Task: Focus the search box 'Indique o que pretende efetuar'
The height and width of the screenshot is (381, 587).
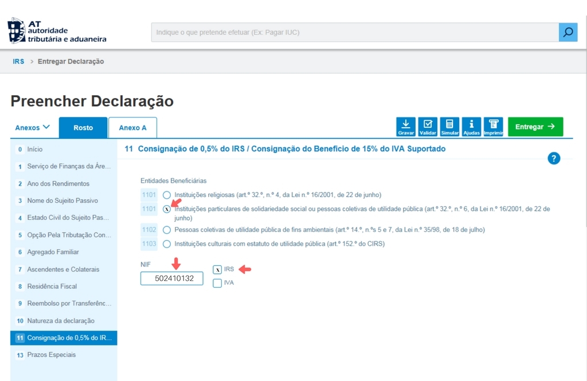Action: 355,32
